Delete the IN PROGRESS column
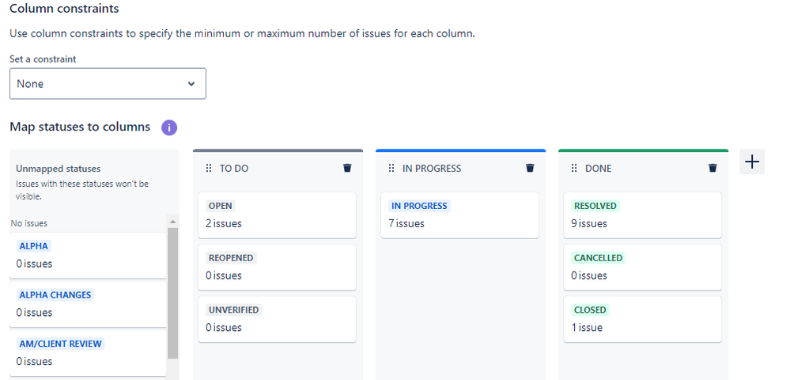This screenshot has width=790, height=380. [530, 168]
